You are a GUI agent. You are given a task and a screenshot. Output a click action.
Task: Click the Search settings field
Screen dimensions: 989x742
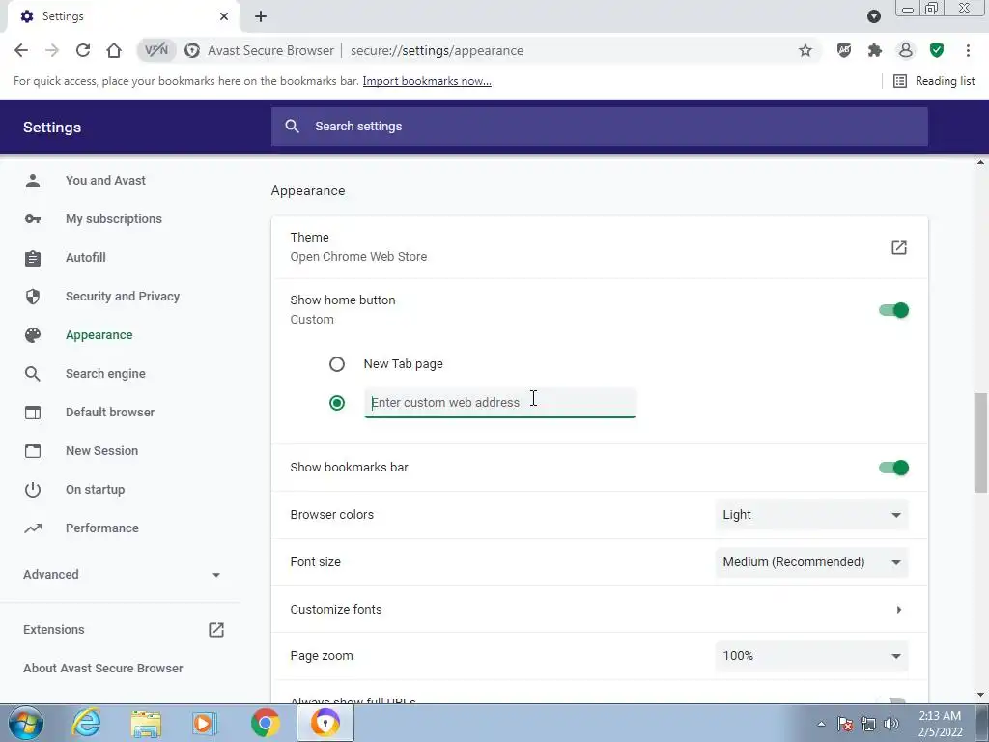599,127
